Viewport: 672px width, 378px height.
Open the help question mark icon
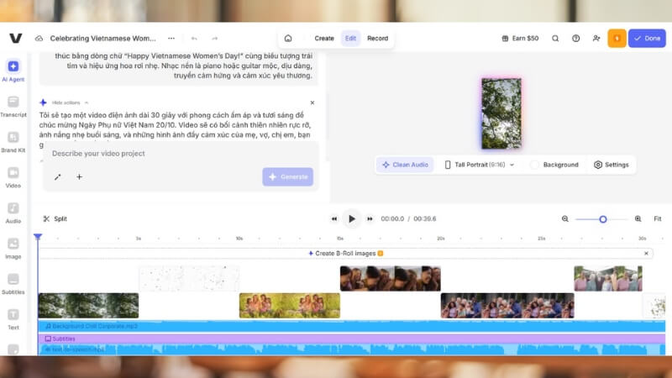click(x=575, y=39)
